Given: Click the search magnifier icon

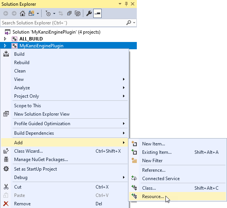Looking at the screenshot, I should point(128,23).
